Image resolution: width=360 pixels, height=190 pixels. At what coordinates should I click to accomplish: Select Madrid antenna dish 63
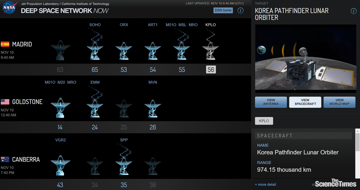[60, 50]
